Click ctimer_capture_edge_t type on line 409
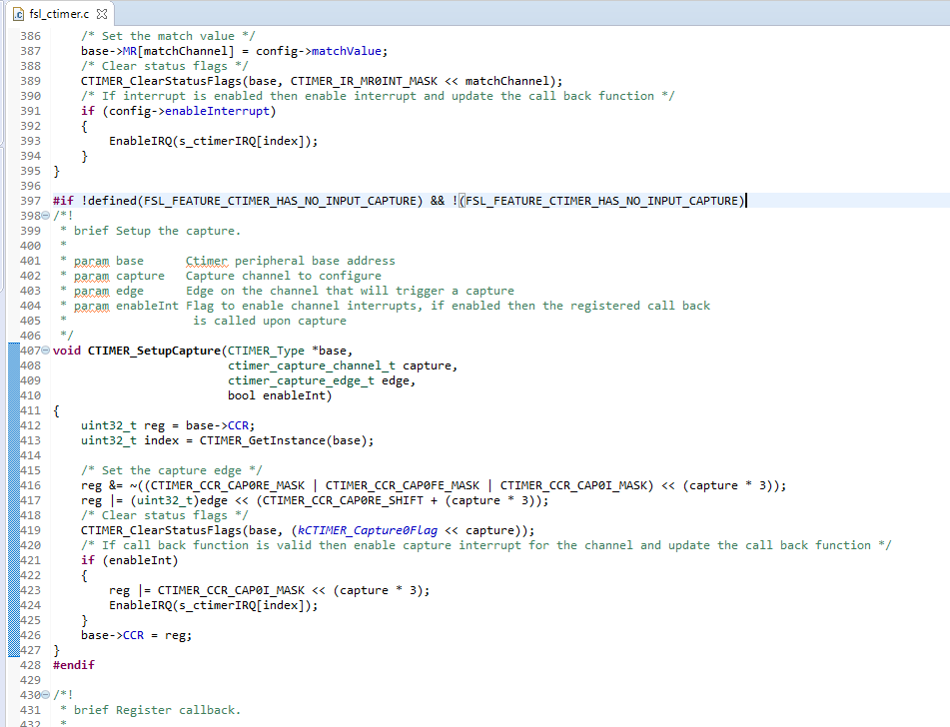This screenshot has height=727, width=950. pos(301,380)
